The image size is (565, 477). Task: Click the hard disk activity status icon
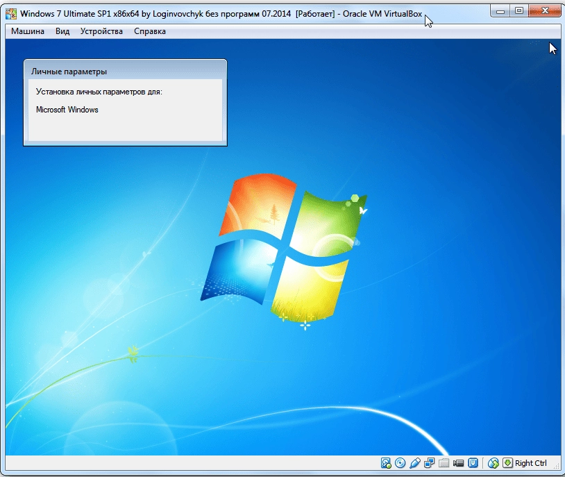[386, 463]
